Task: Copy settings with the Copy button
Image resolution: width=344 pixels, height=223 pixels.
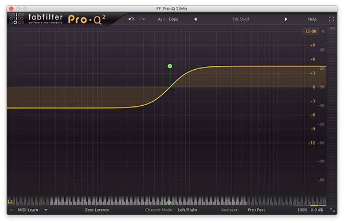Action: pos(173,19)
